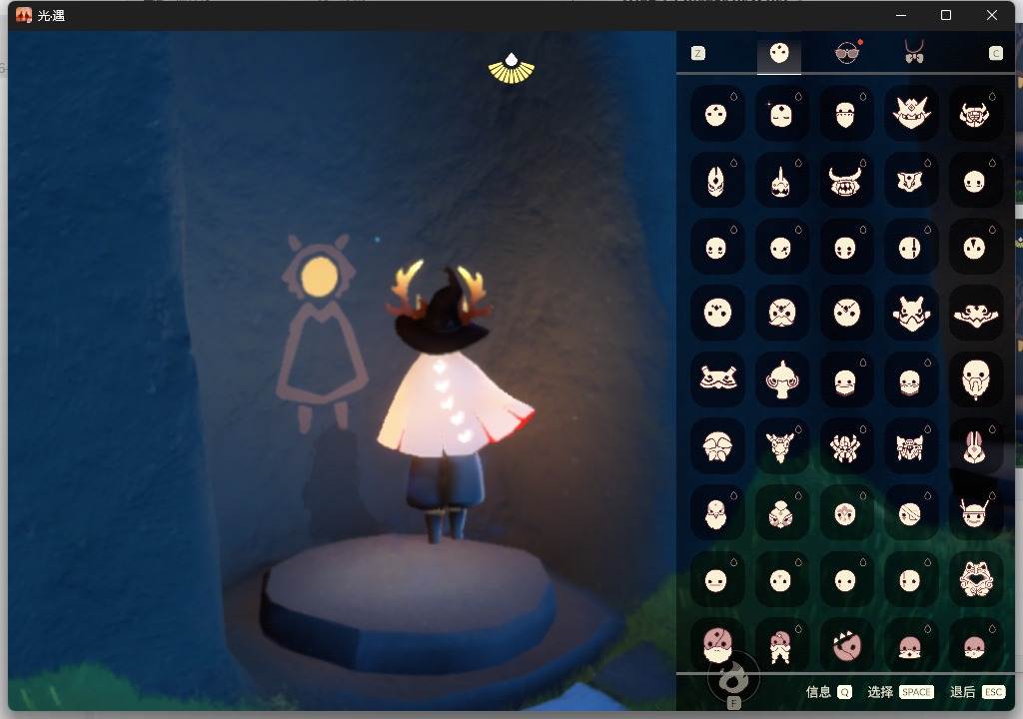Click the ancestor spirit mural on wall
This screenshot has height=719, width=1023.
pyautogui.click(x=321, y=333)
